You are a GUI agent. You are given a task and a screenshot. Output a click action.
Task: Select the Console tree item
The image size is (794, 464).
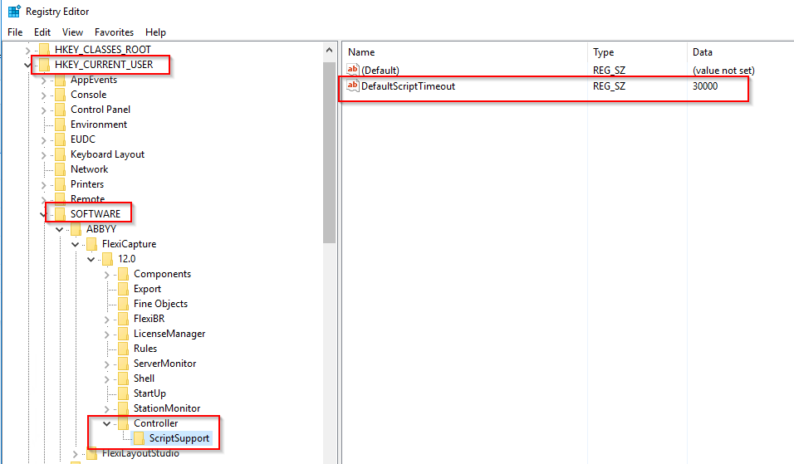tap(89, 95)
